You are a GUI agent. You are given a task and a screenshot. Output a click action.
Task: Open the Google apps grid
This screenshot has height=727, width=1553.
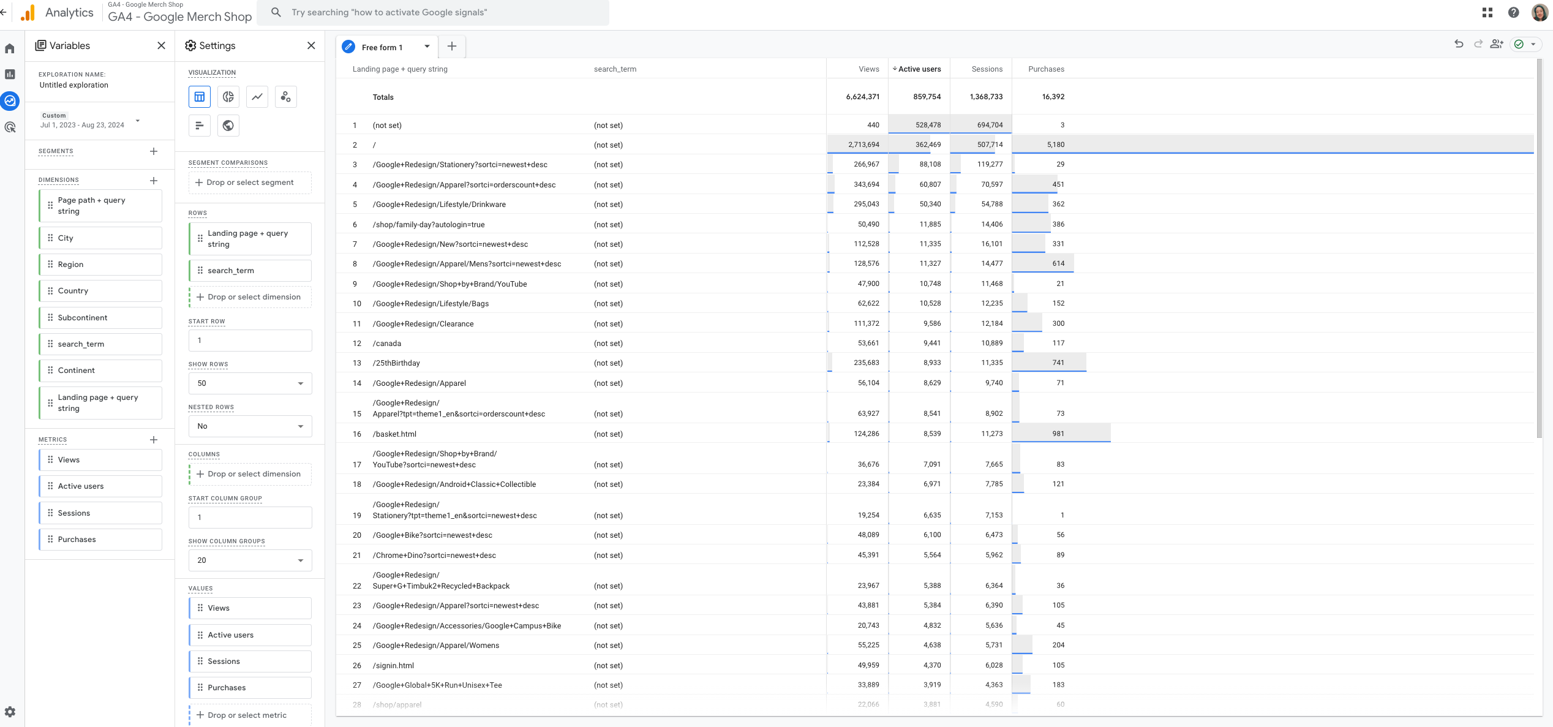pos(1487,12)
